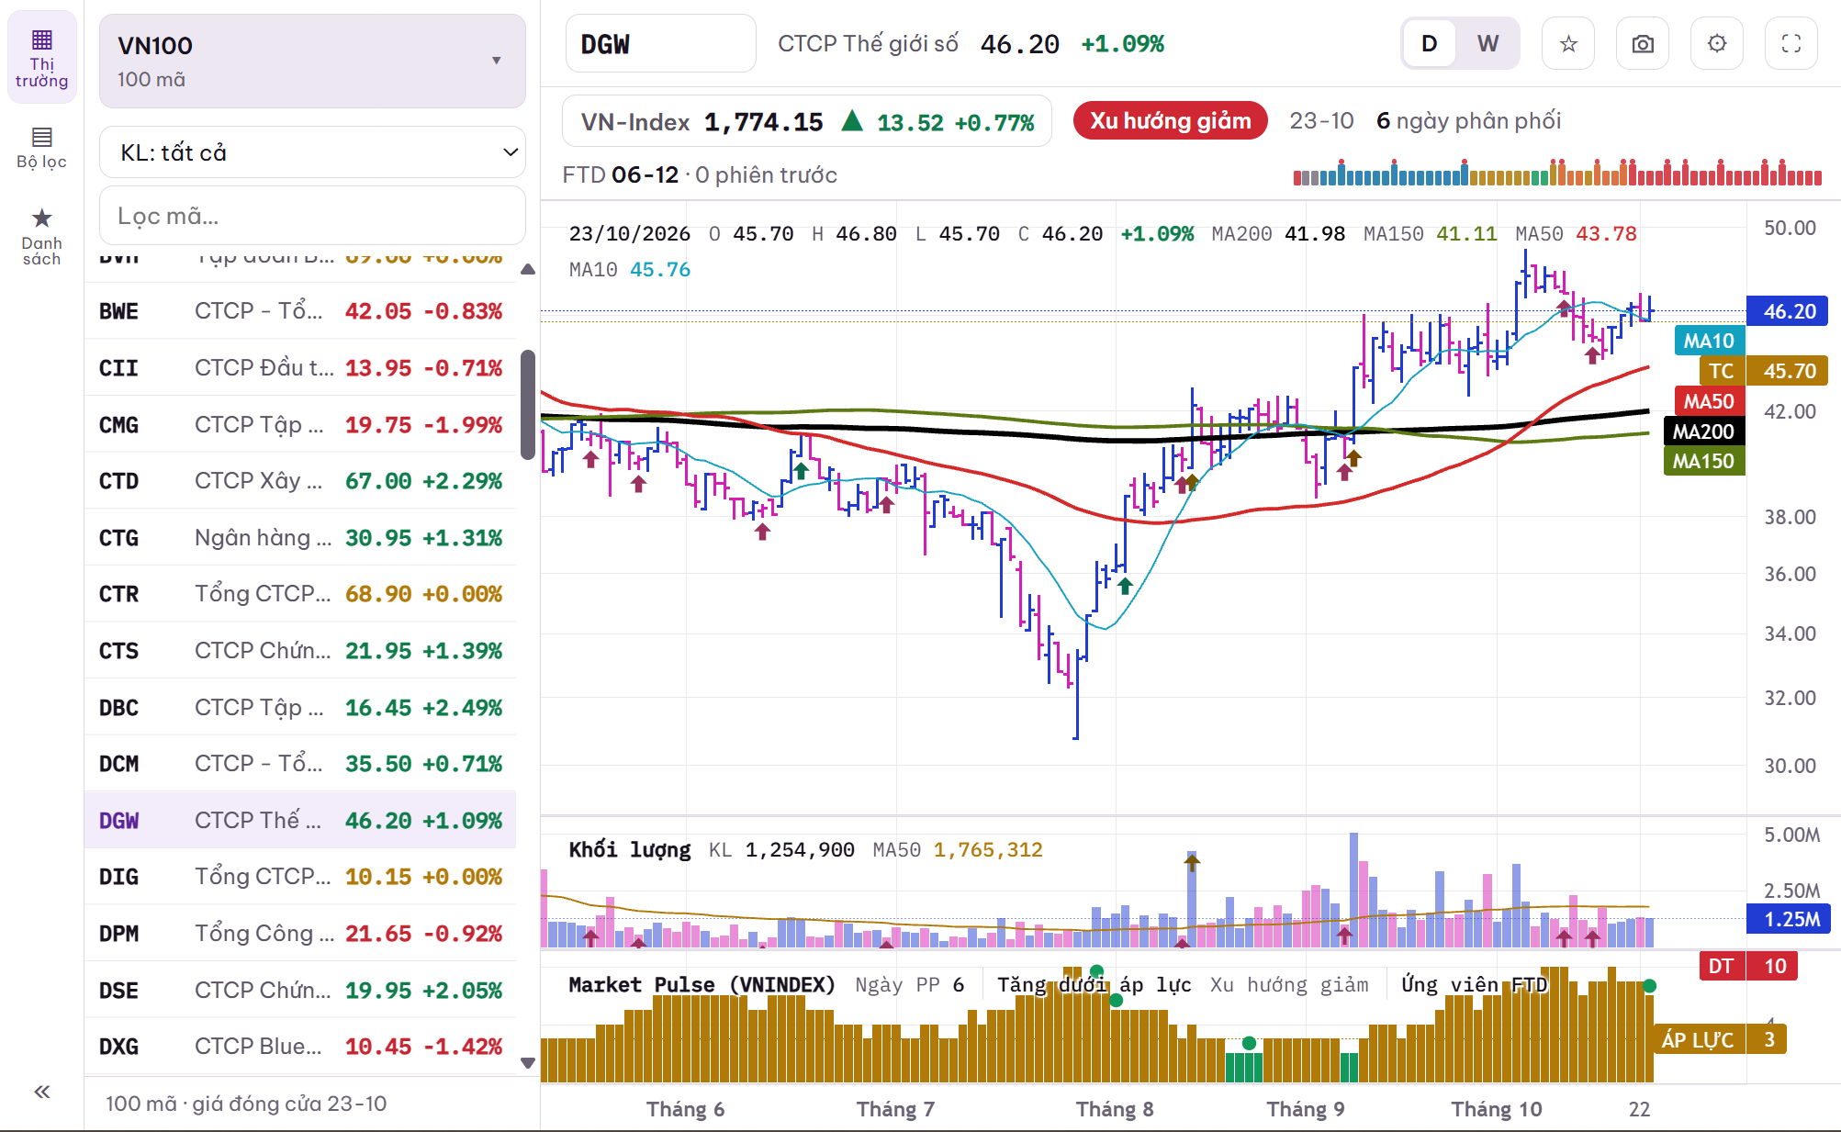Open the Bộ lọc filter panel
The image size is (1841, 1132).
pos(41,149)
